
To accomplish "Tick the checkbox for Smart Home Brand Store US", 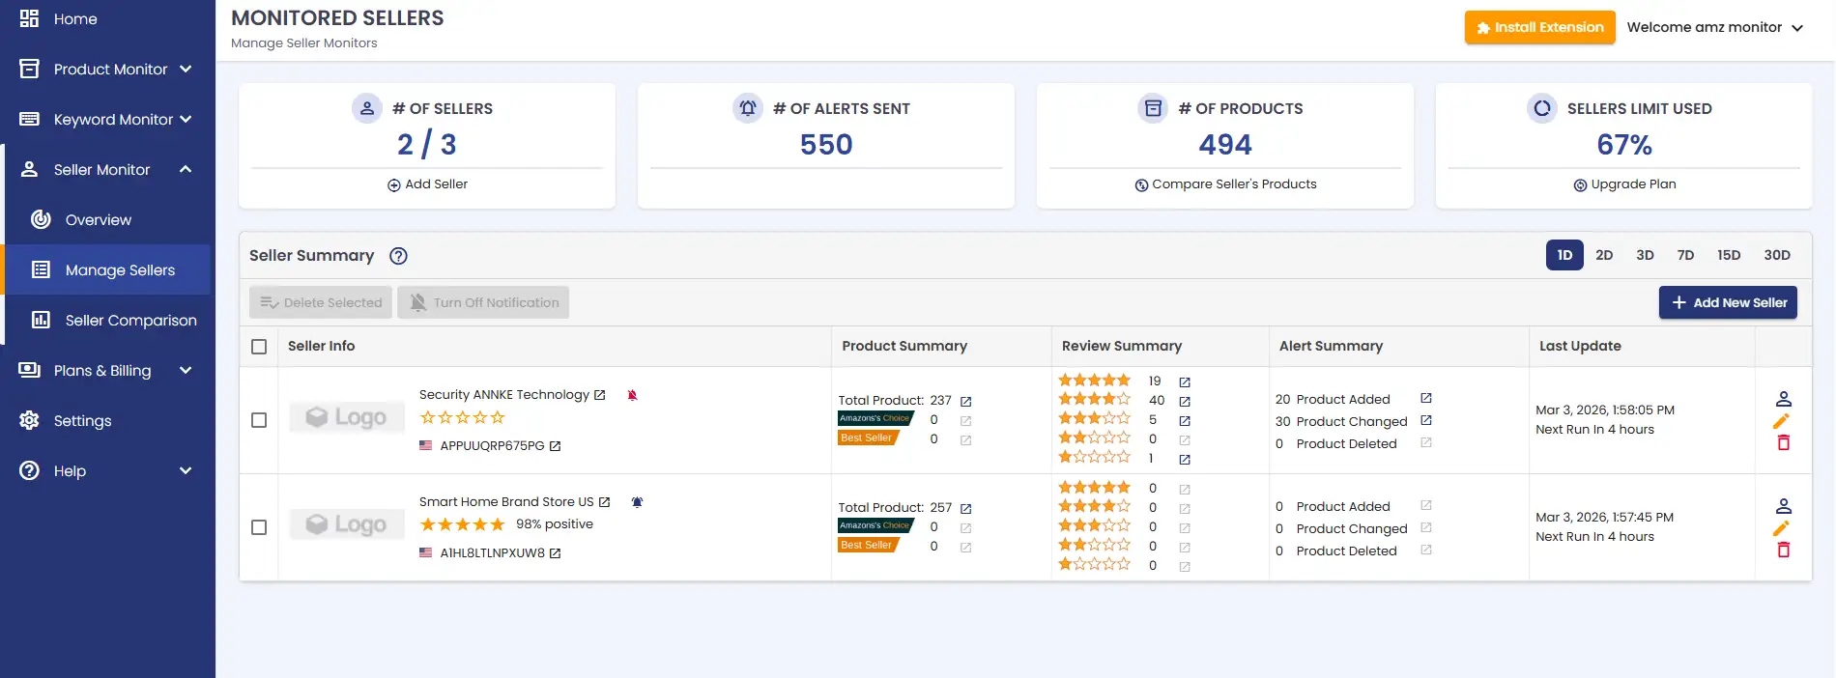I will point(259,527).
